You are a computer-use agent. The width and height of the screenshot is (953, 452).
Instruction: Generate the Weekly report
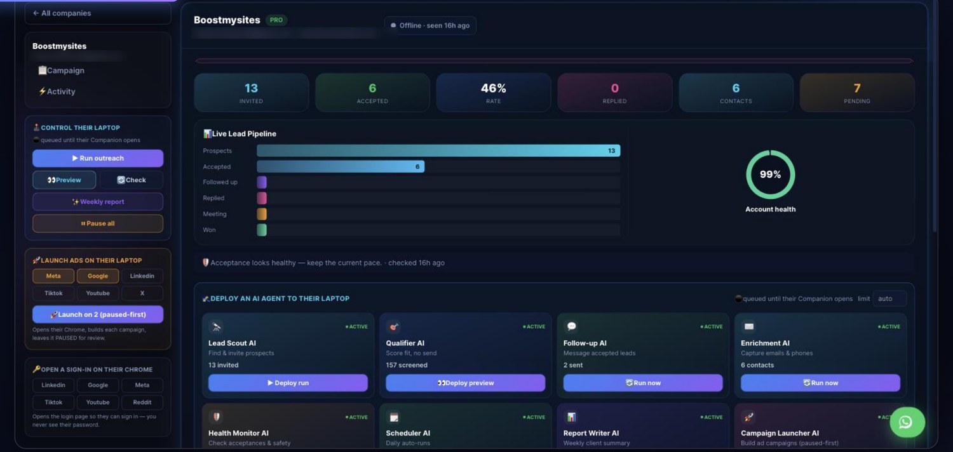[x=98, y=201]
